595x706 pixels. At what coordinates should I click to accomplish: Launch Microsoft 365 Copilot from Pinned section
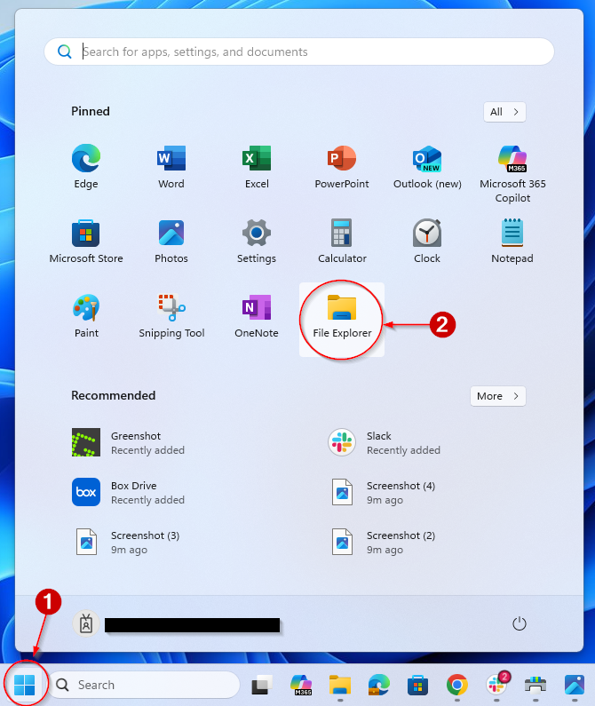click(x=512, y=173)
